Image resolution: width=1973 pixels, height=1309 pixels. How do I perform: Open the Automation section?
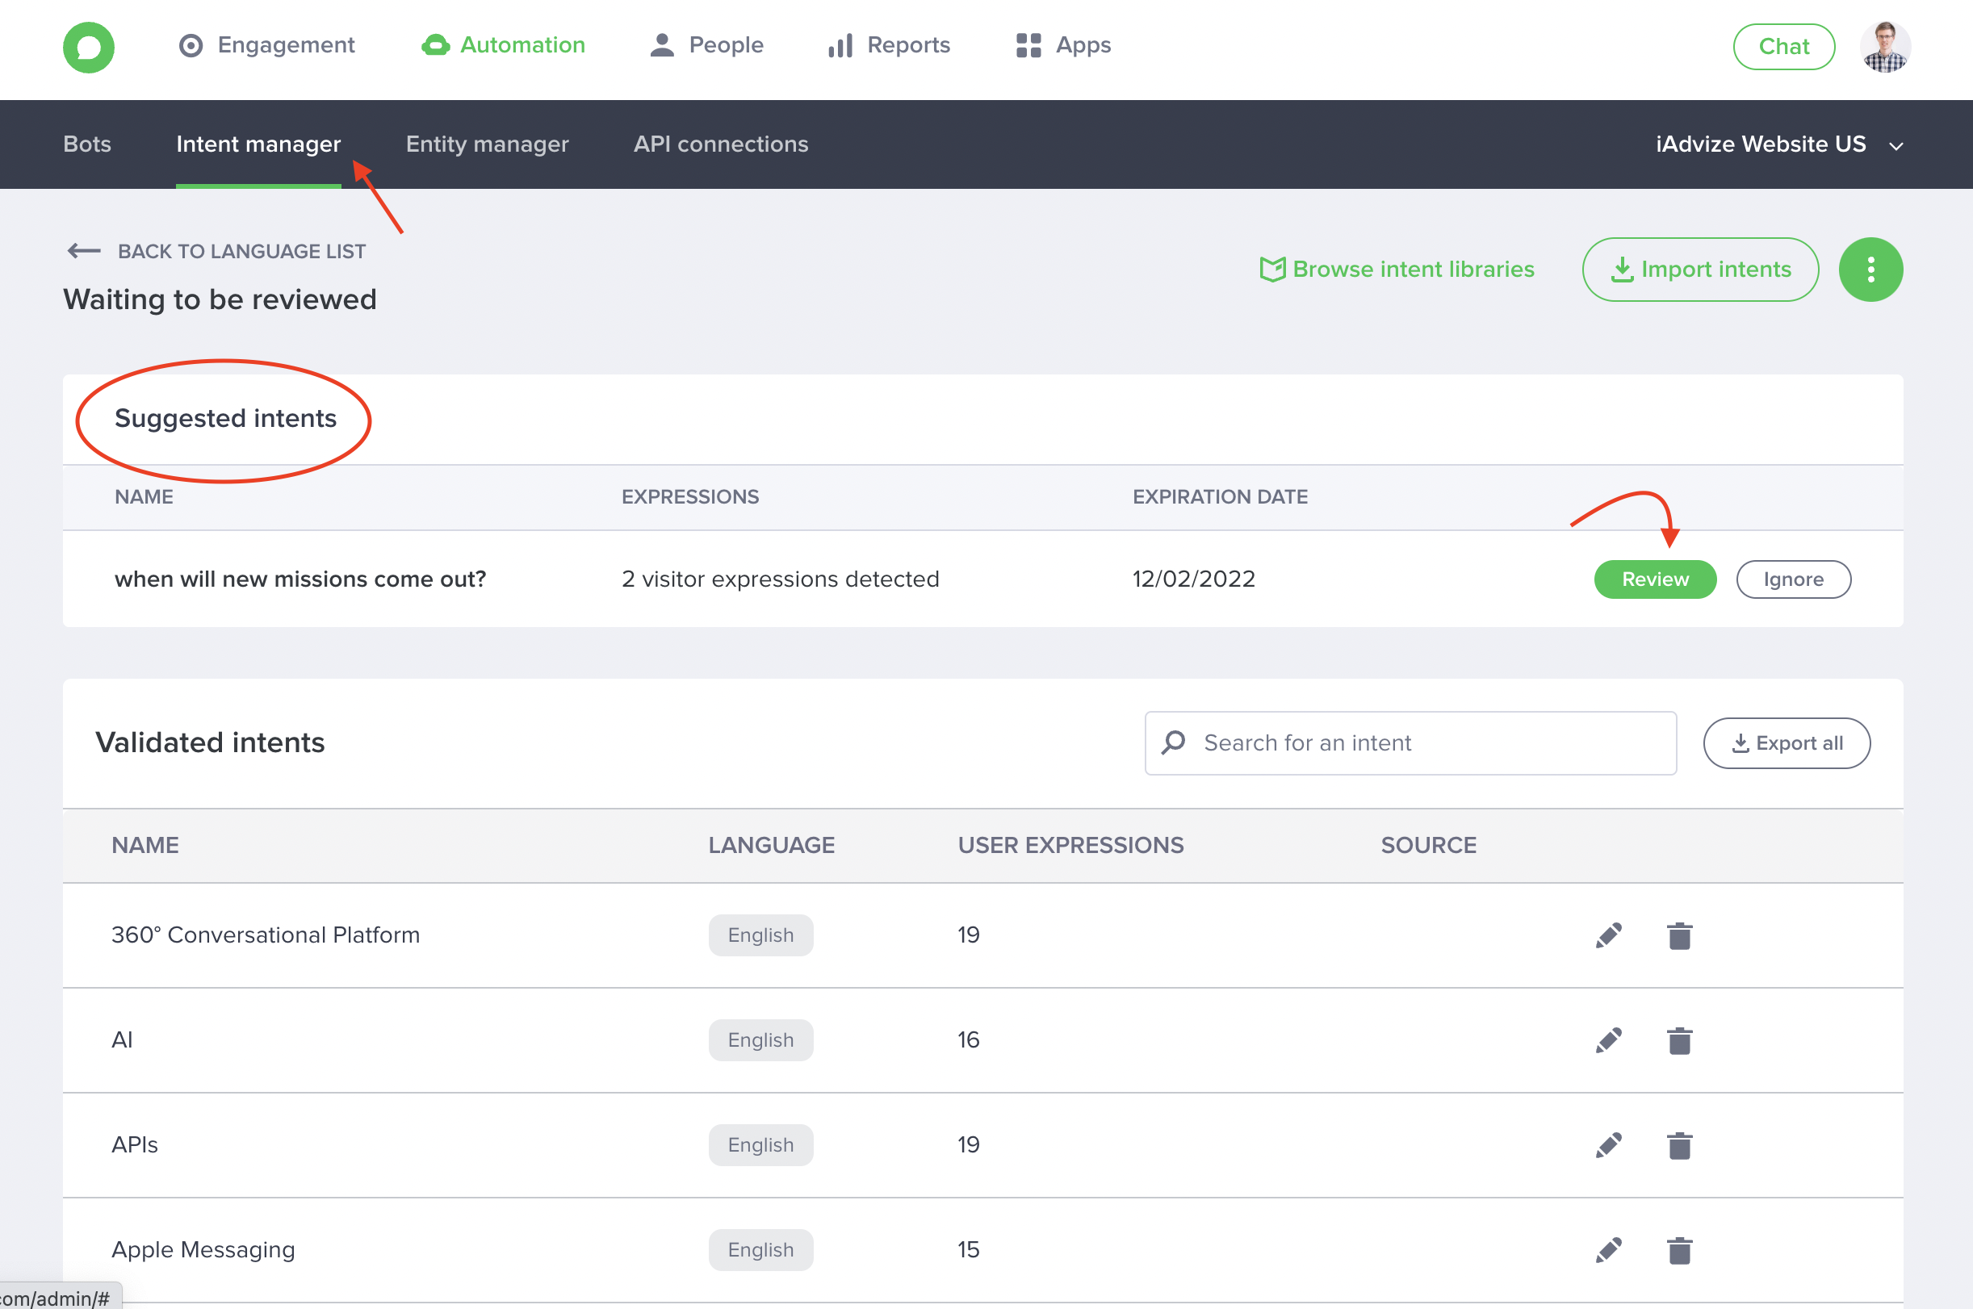point(503,45)
